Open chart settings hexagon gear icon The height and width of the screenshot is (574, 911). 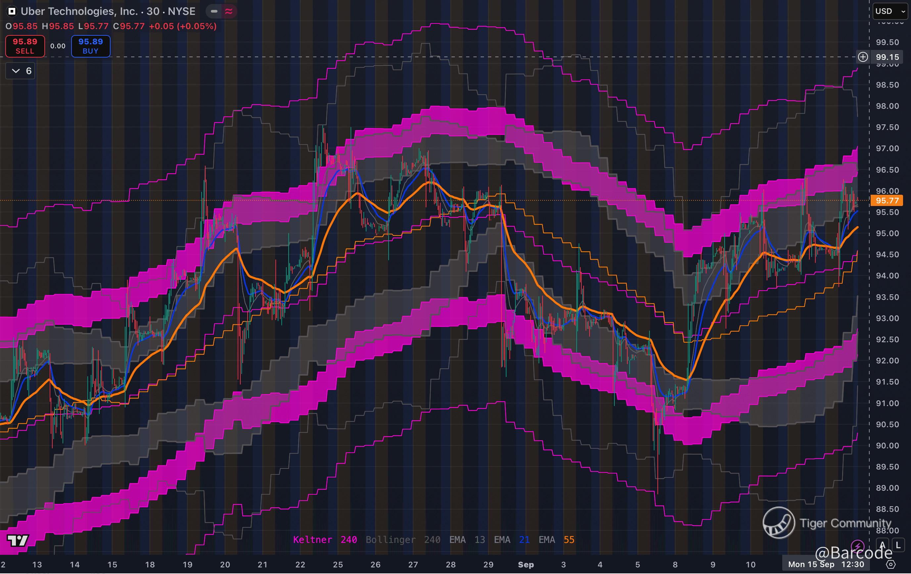[891, 564]
